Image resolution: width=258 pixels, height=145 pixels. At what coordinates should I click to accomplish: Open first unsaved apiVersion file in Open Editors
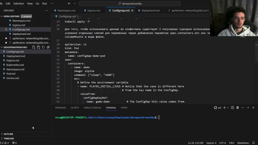[x=31, y=38]
